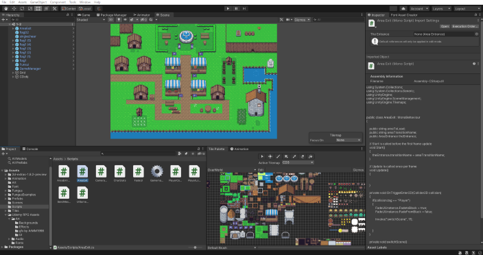The image size is (483, 255).
Task: Select the AreaExit script thumbnail
Action: [82, 173]
